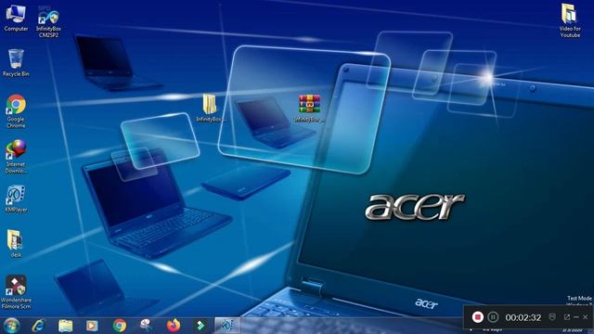Select the Recycle Bin icon

(16, 63)
